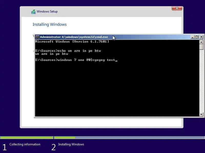Image resolution: width=205 pixels, height=153 pixels.
Task: Click the 'Installing Windows' heading
Action: (x=49, y=24)
